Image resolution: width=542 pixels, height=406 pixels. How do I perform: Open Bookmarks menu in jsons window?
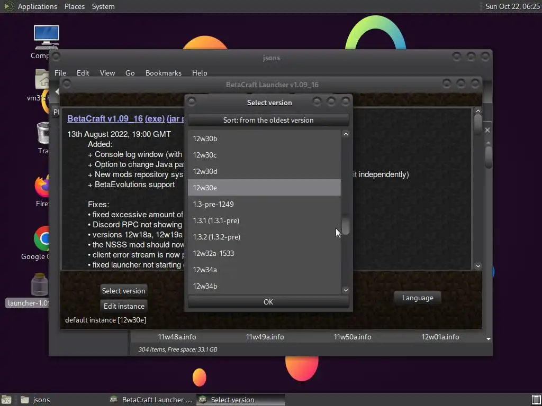(x=164, y=73)
